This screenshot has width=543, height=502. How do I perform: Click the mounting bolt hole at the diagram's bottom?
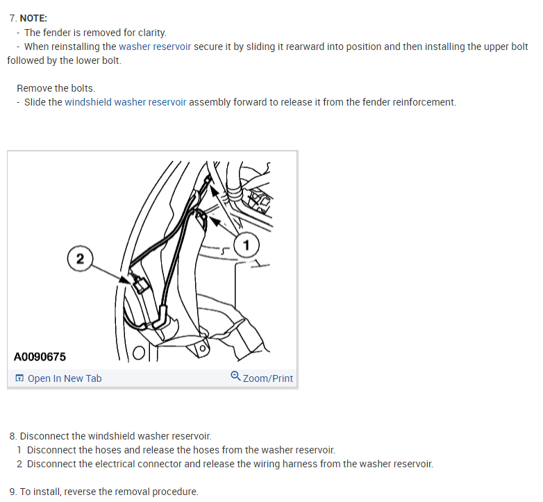tap(203, 348)
